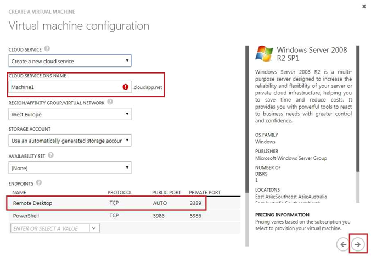This screenshot has width=371, height=257.
Task: Click the back arrow button
Action: tap(343, 244)
